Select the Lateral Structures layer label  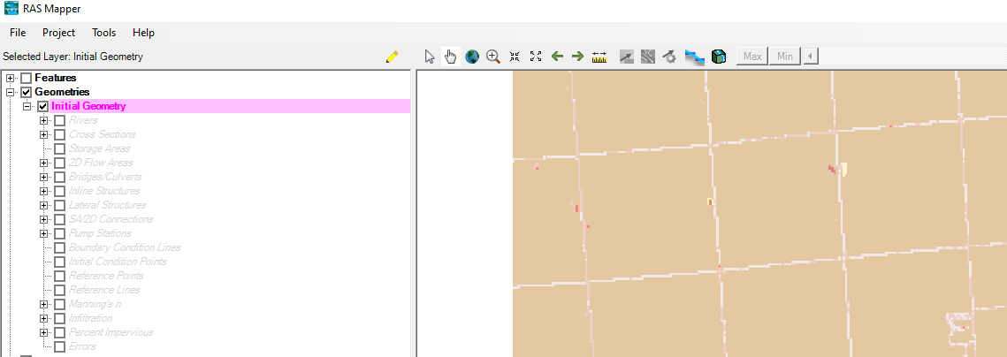click(x=107, y=205)
